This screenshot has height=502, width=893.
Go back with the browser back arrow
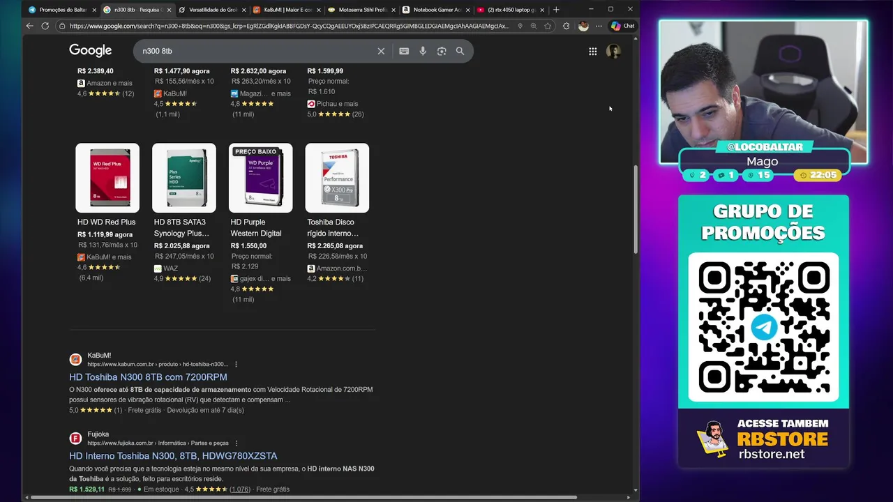coord(29,26)
